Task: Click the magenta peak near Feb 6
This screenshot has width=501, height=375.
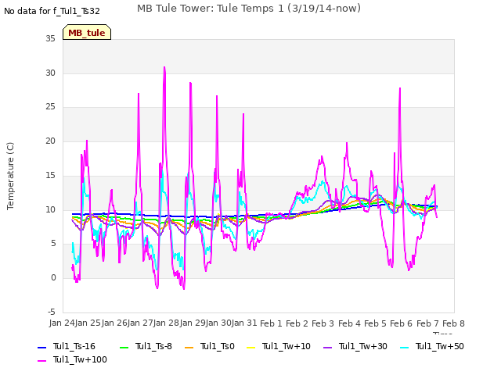Action: (x=400, y=89)
